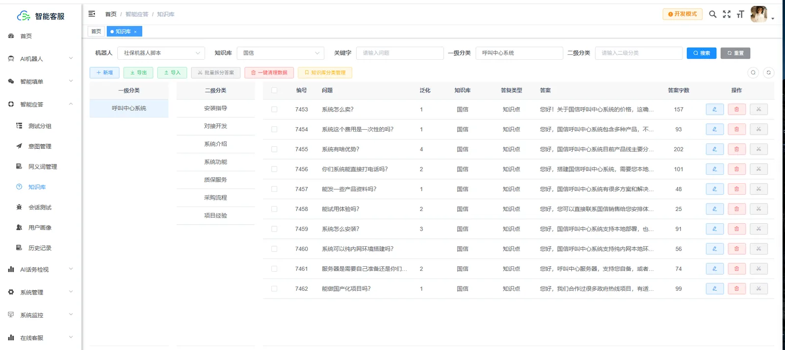Edit row 7461 with the pencil icon

[x=714, y=269]
